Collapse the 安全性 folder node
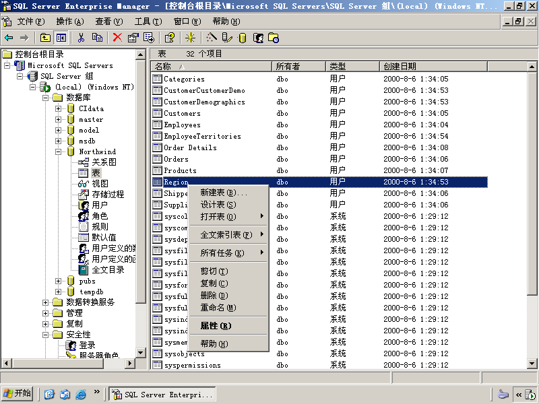 point(45,335)
